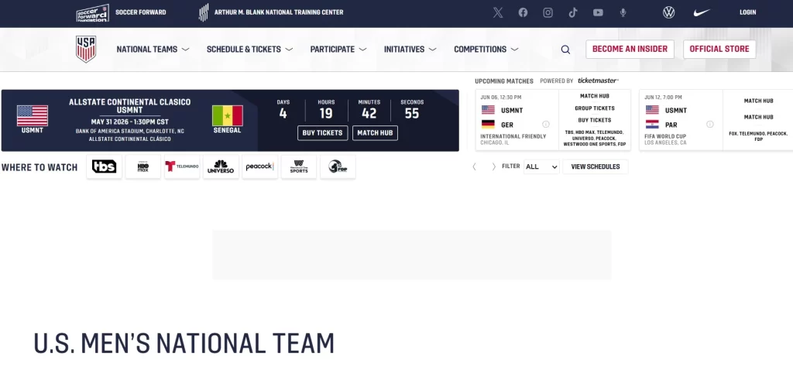793x374 pixels.
Task: Open the Official Store button
Action: (x=719, y=49)
